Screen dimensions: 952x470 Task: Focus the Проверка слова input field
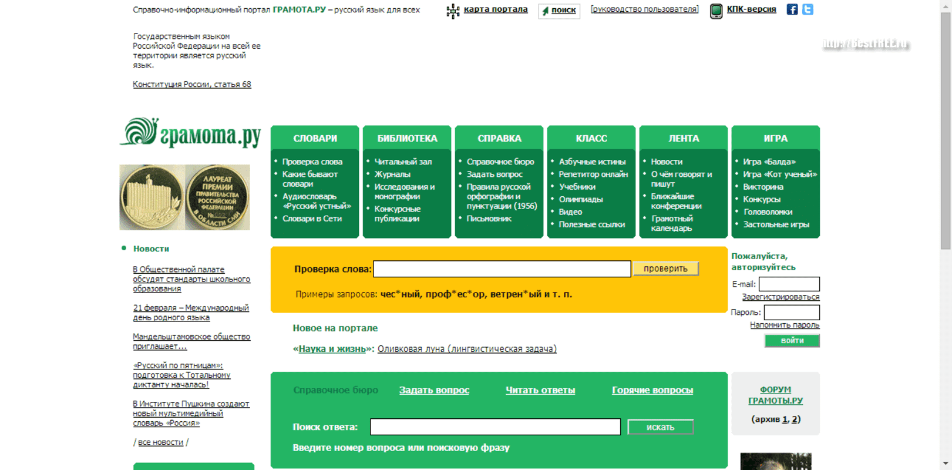pyautogui.click(x=502, y=269)
